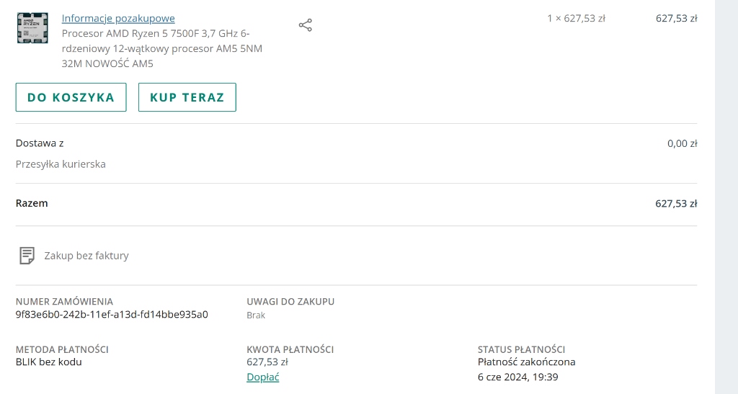This screenshot has width=738, height=394.
Task: Click the Razem total amount 627,53 zł
Action: point(675,204)
